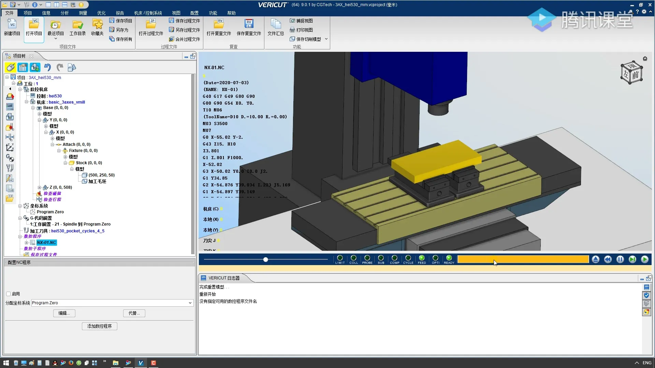Open the 优化 menu tab

(101, 13)
